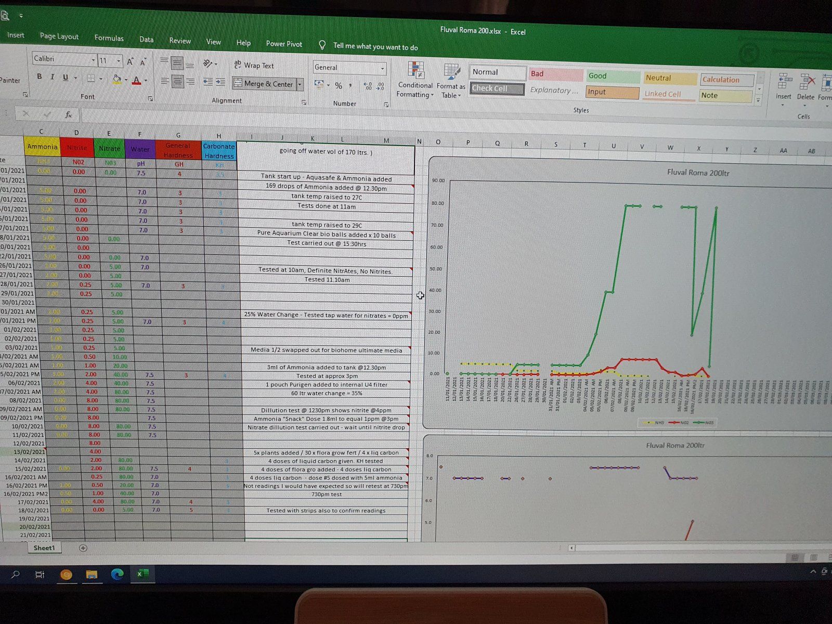
Task: Toggle Wrap Text
Action: tap(254, 65)
